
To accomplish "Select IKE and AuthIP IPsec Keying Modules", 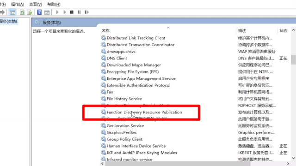I will tap(142, 153).
